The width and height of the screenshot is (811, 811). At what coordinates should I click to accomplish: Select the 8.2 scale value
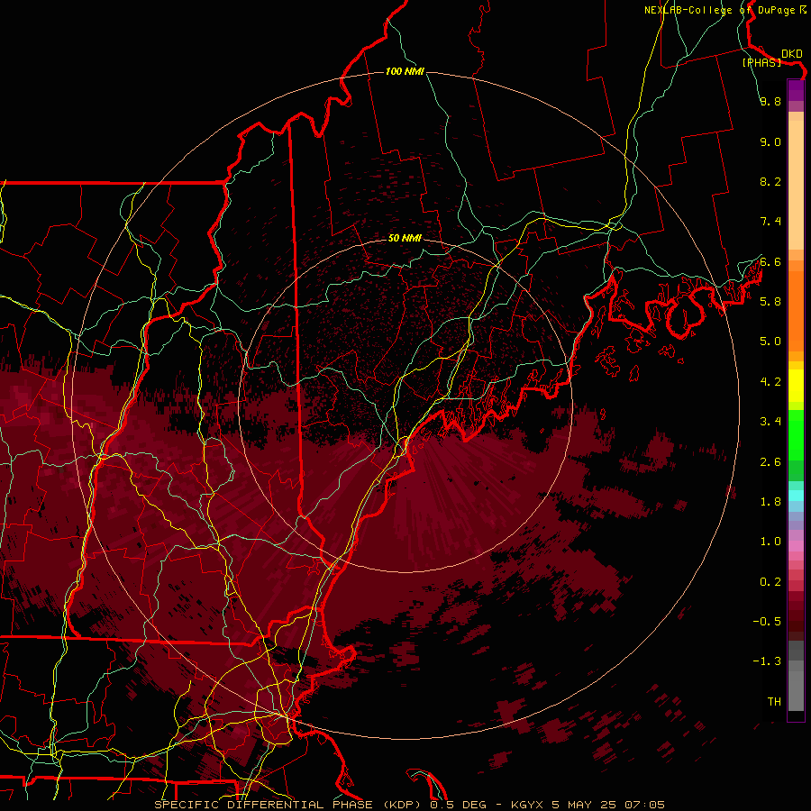tap(770, 181)
